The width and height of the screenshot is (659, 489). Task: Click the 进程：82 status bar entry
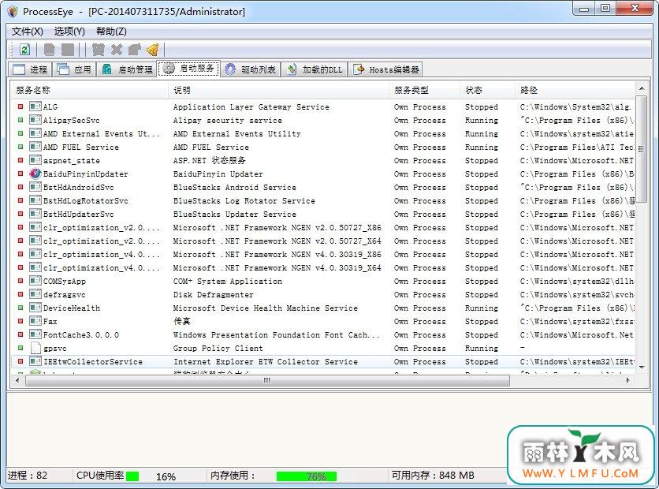28,476
